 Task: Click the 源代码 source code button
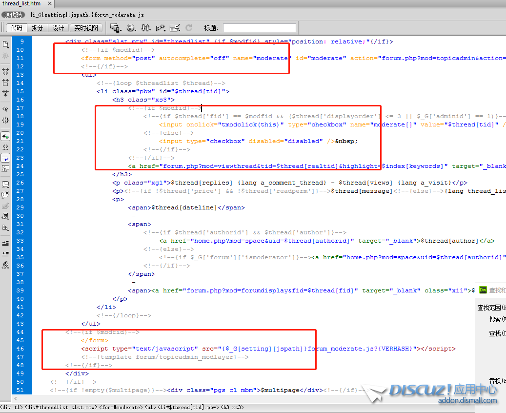click(13, 15)
